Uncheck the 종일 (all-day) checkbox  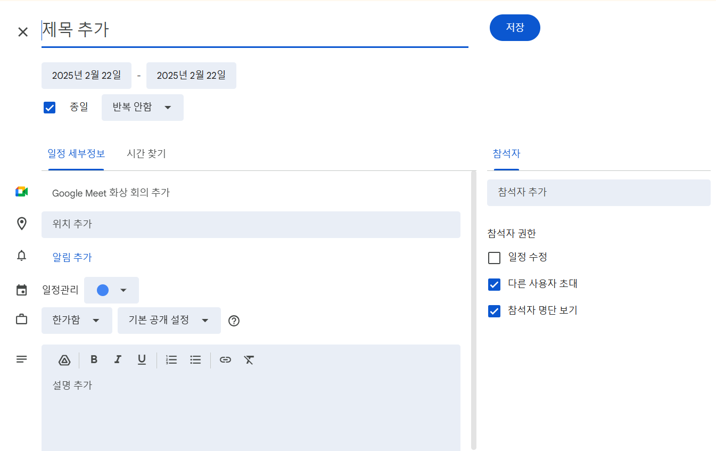tap(50, 107)
